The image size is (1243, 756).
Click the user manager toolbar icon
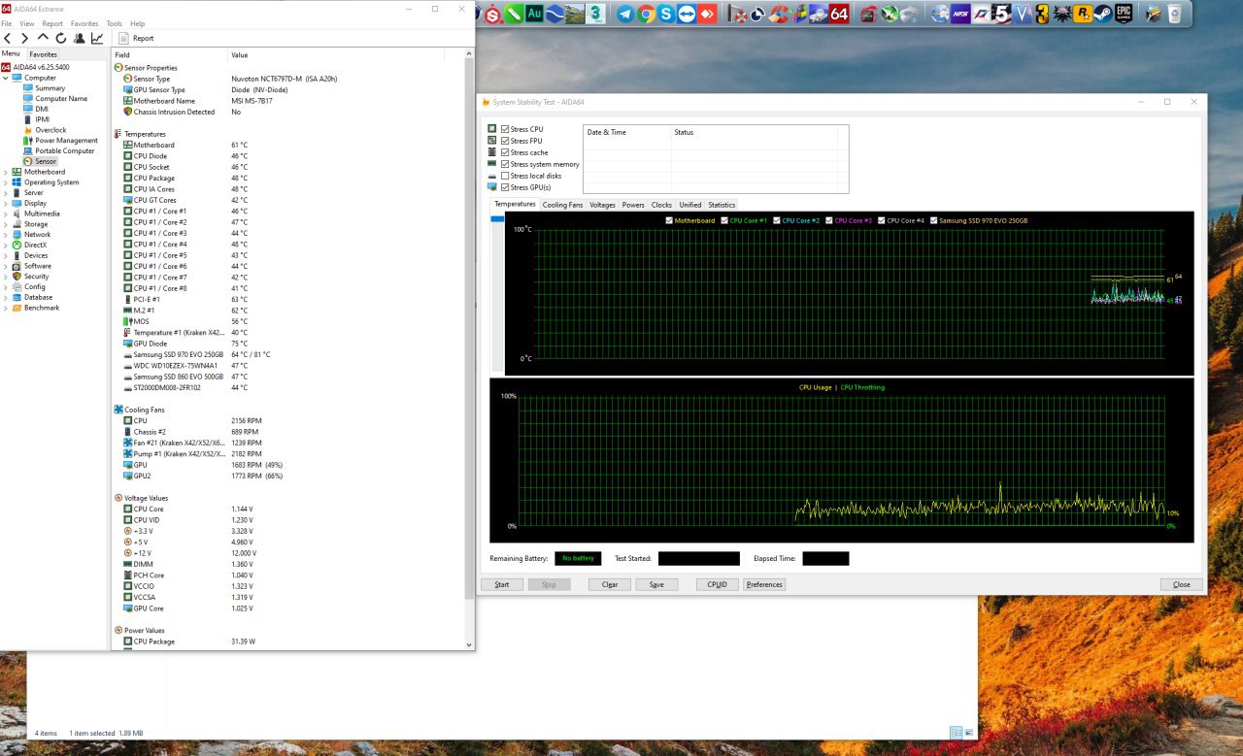tap(79, 38)
